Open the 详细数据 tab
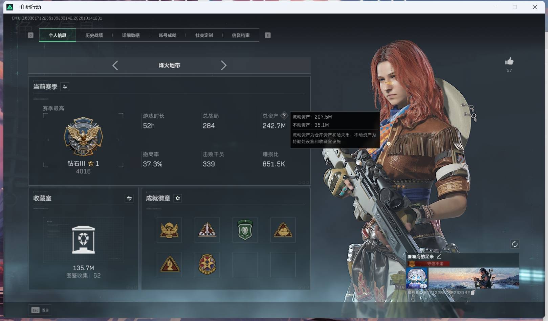Screen dimensions: 548x321 131,35
